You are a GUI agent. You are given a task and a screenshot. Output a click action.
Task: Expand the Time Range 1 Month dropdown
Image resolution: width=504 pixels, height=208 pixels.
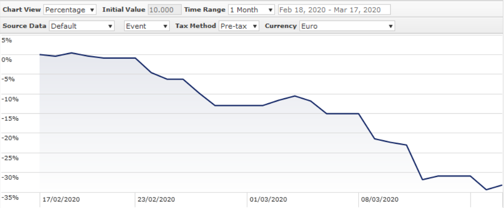click(251, 10)
